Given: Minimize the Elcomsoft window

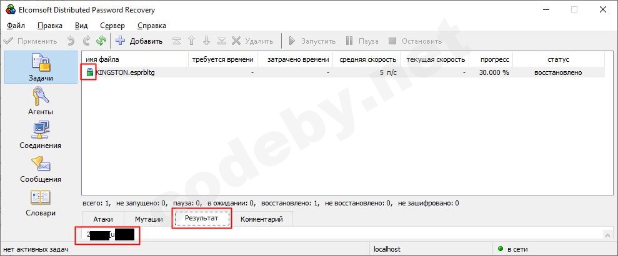Looking at the screenshot, I should [545, 10].
